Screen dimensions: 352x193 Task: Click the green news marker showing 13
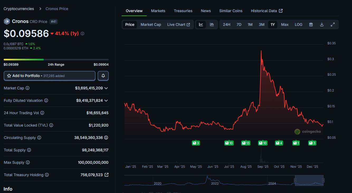246,143
